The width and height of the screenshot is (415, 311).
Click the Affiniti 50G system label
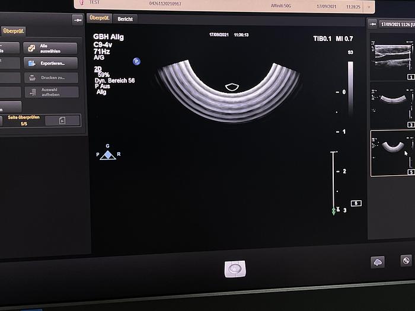pyautogui.click(x=281, y=5)
